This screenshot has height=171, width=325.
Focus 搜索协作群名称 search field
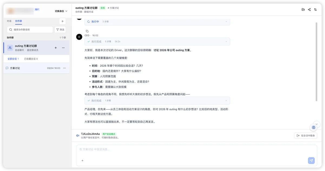pyautogui.click(x=30, y=30)
